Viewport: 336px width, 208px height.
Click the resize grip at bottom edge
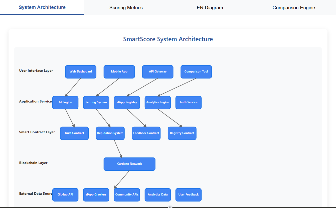[170, 207]
